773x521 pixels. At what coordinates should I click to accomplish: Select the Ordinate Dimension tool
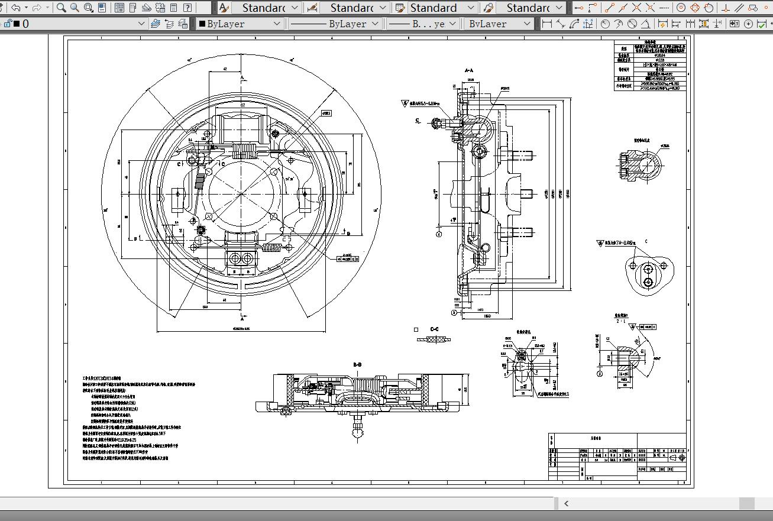point(588,24)
